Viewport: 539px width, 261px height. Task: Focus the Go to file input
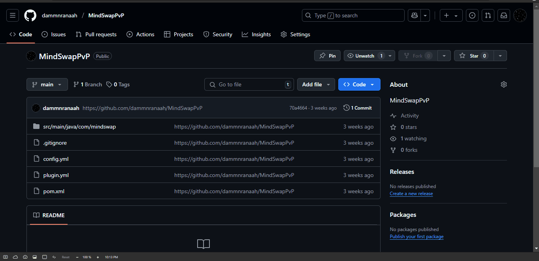[x=249, y=84]
